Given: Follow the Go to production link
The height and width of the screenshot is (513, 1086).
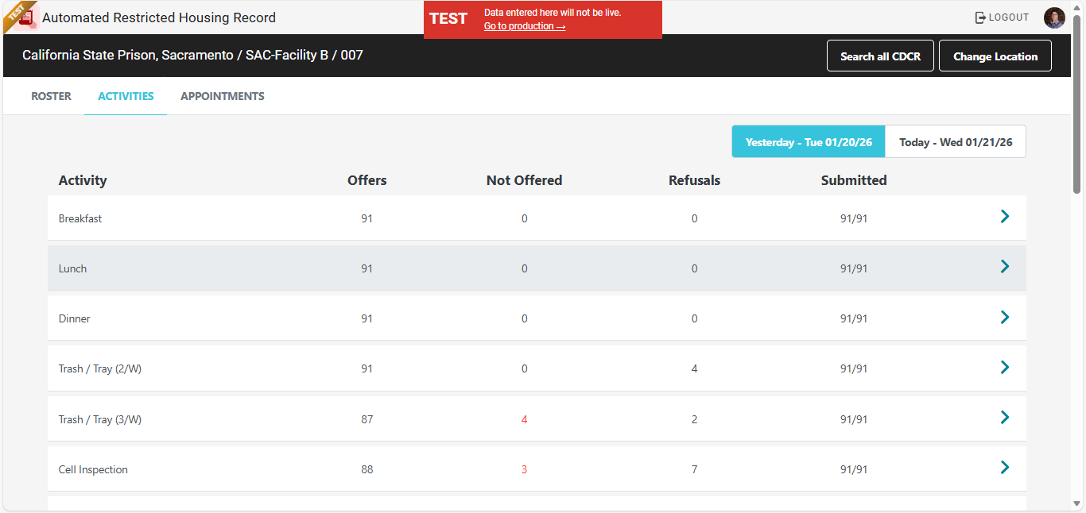Looking at the screenshot, I should point(525,26).
